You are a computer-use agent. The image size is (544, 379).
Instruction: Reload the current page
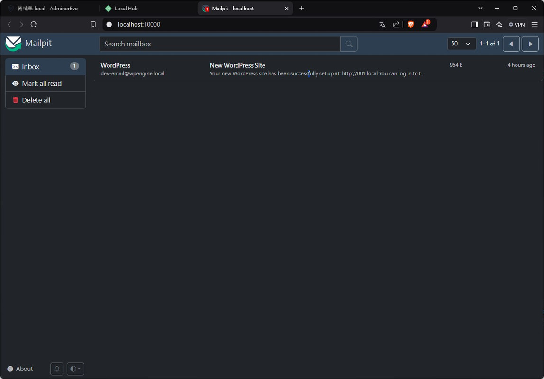(x=34, y=24)
